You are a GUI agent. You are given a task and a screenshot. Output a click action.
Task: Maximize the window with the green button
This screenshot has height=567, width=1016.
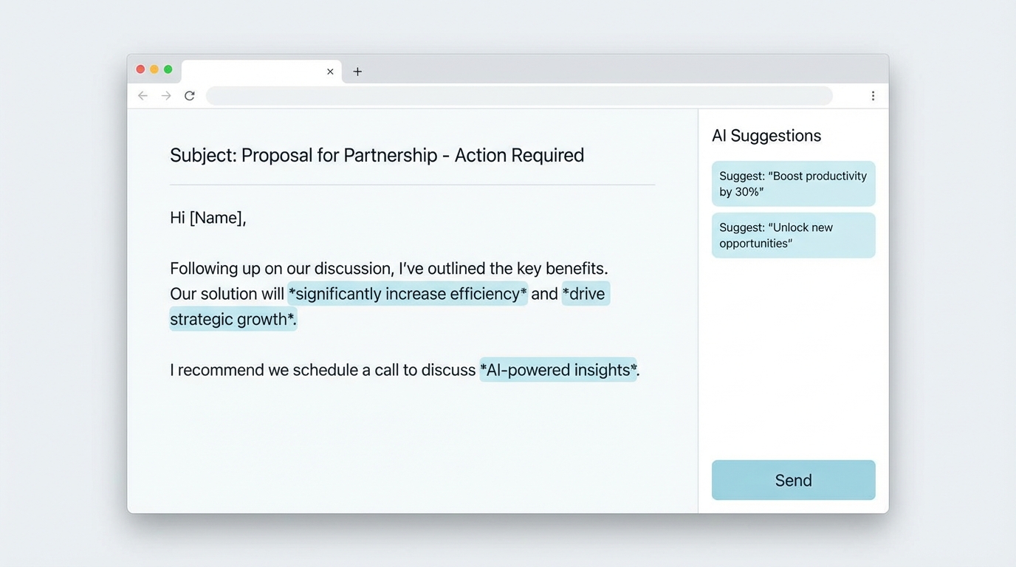(168, 69)
